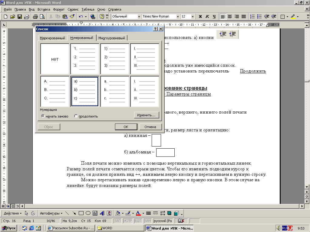Expand the Undo history dropdown arrow
The height and width of the screenshot is (232, 310).
pyautogui.click(x=86, y=17)
